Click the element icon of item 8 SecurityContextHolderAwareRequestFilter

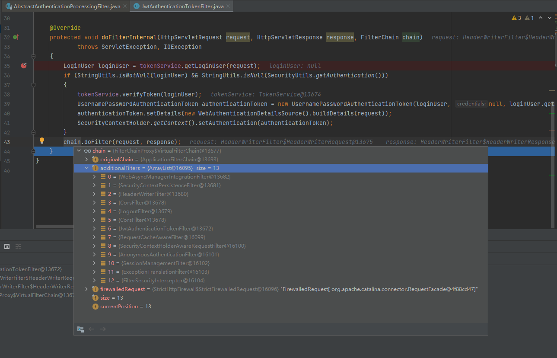pos(103,246)
